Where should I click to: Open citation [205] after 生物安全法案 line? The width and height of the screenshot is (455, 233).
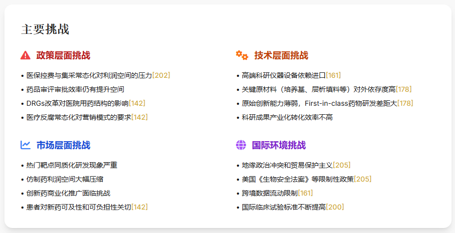click(363, 179)
